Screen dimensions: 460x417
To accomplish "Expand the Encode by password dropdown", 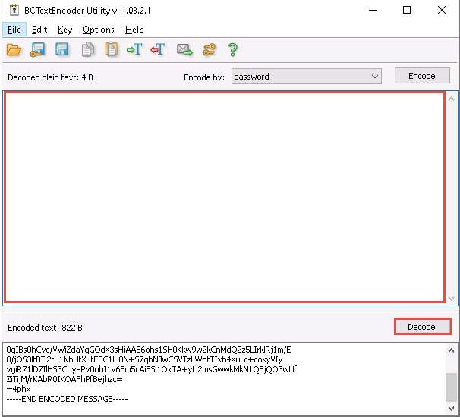I will 374,77.
